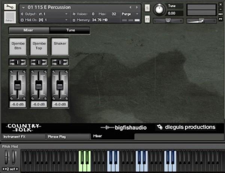Click the Djembe Btm pan slider
The image size is (225, 173).
18,62
